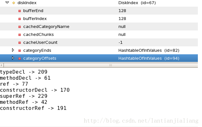Click the red field icon of categoryEnds
Image resolution: width=202 pixels, height=127 pixels.
(x=19, y=51)
